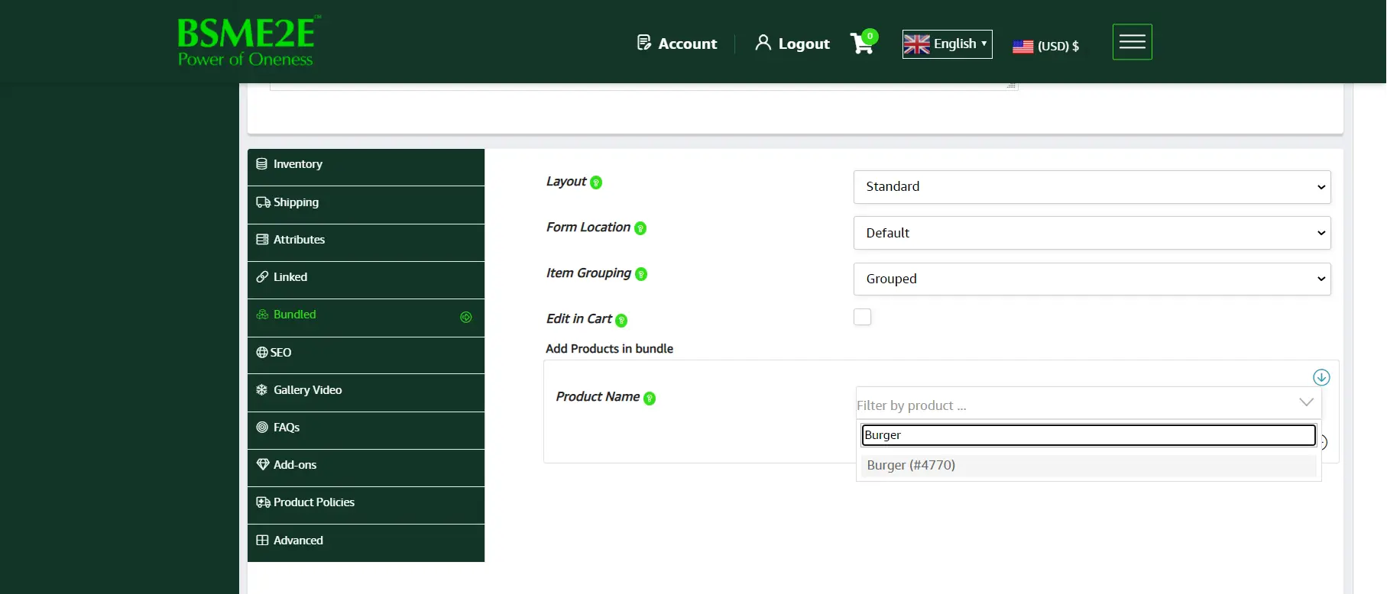Click the Product Name help hint icon
1387x594 pixels.
tap(650, 399)
